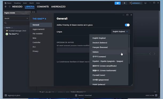Image resolution: width=163 pixels, height=99 pixels.
Task: Select The Sims 4 in game list
Action: coord(14,34)
